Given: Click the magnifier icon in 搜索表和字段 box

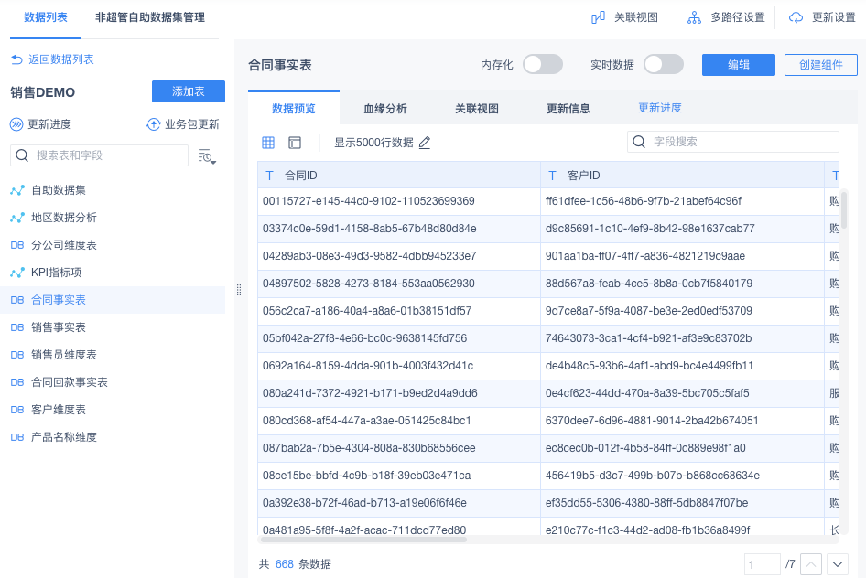Looking at the screenshot, I should [x=22, y=155].
